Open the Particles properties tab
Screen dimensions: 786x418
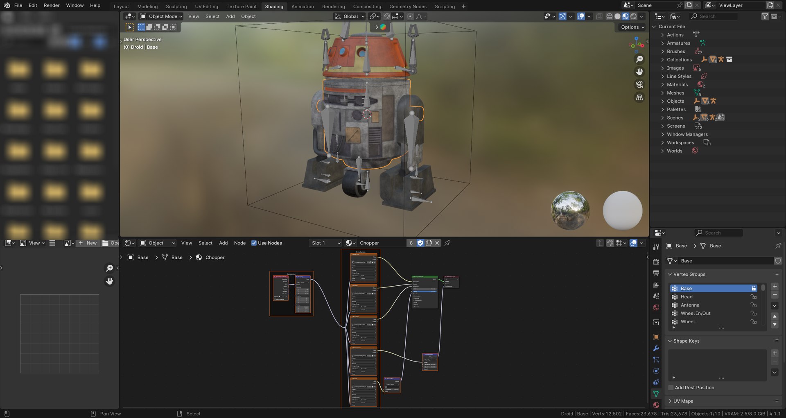[x=656, y=360]
